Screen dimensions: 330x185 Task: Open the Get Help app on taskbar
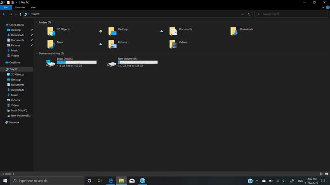(x=142, y=180)
